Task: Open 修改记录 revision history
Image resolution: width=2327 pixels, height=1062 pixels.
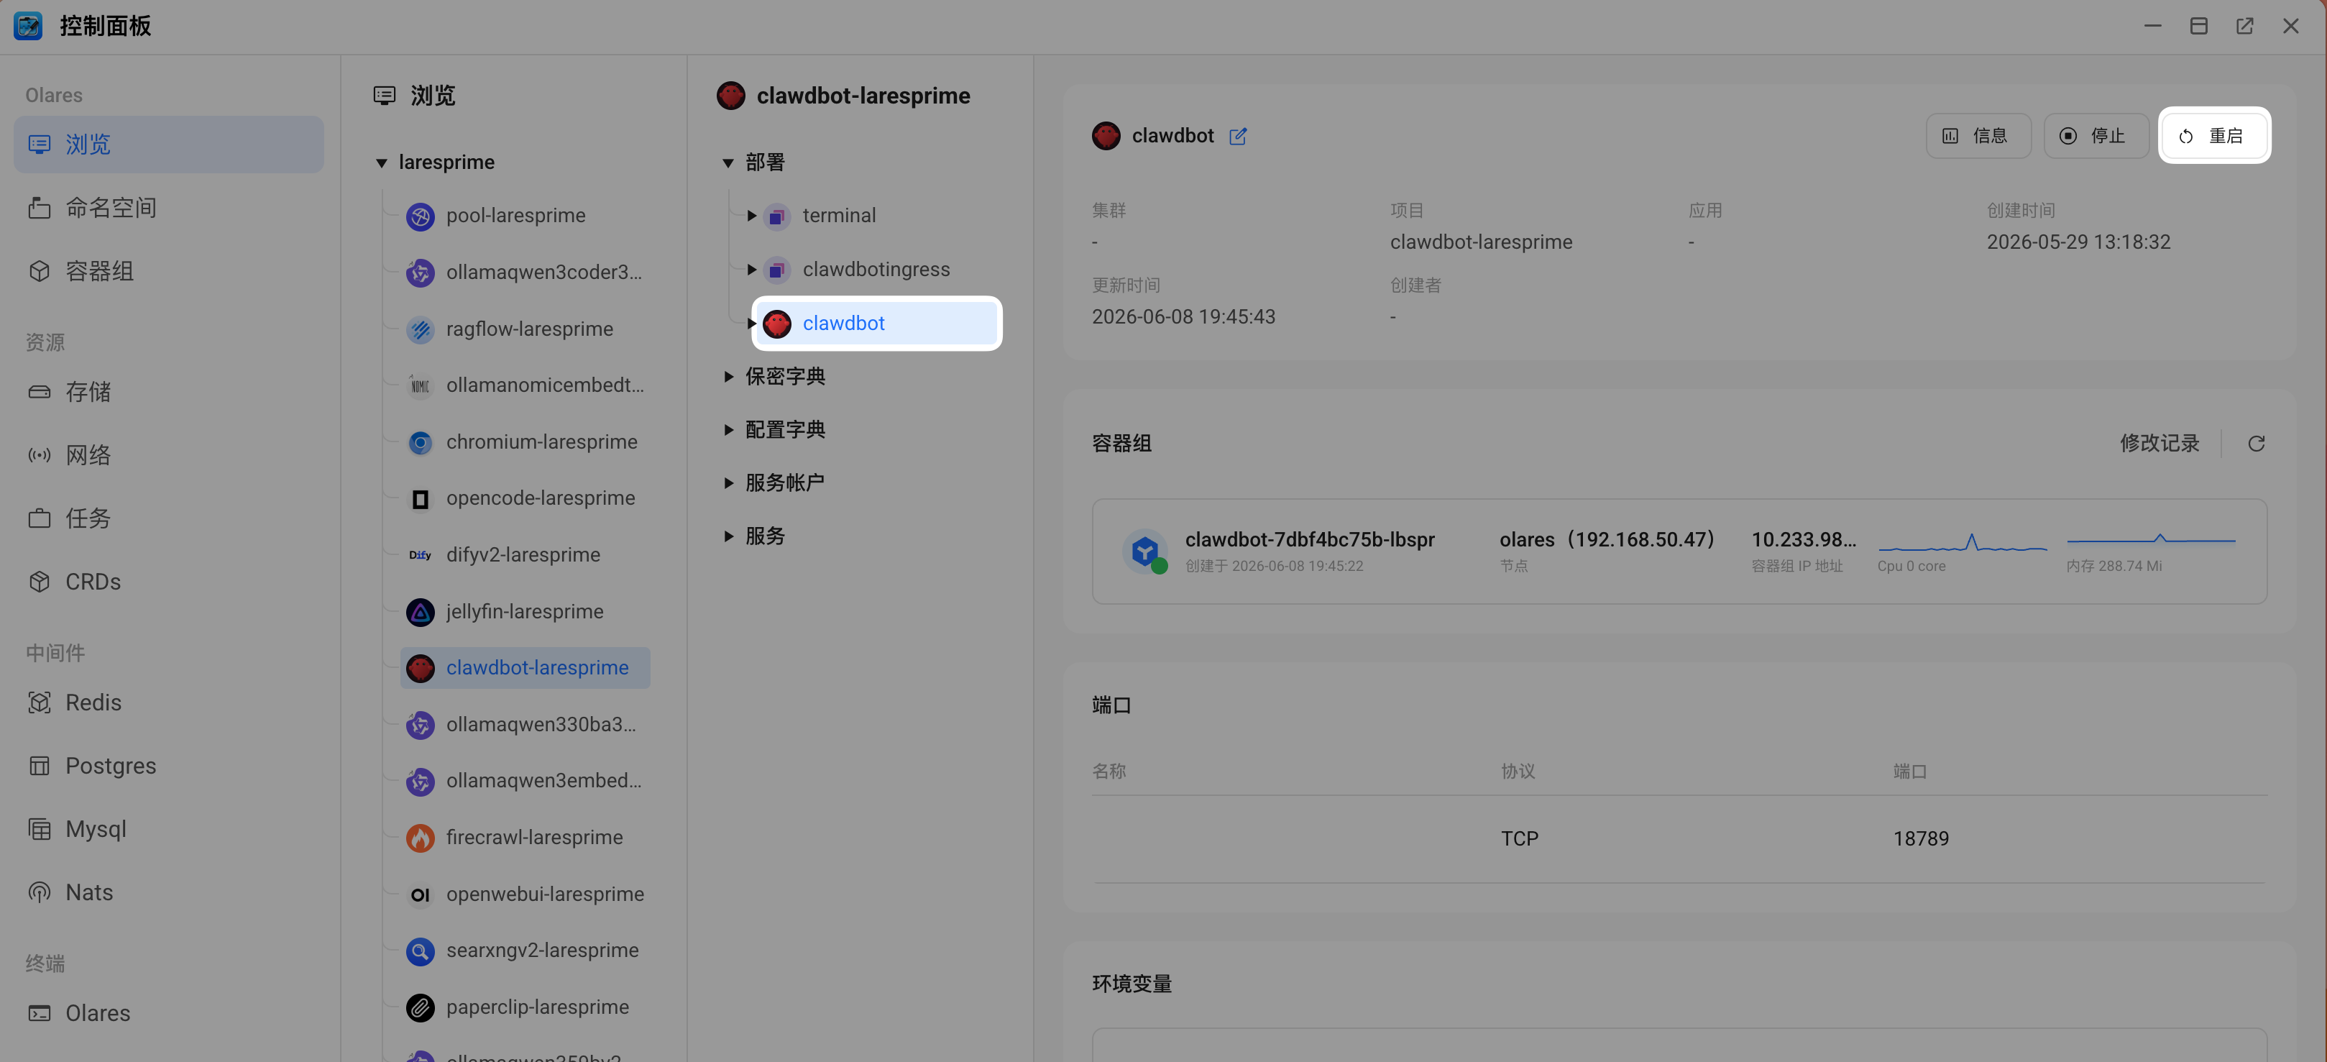Action: tap(2159, 444)
